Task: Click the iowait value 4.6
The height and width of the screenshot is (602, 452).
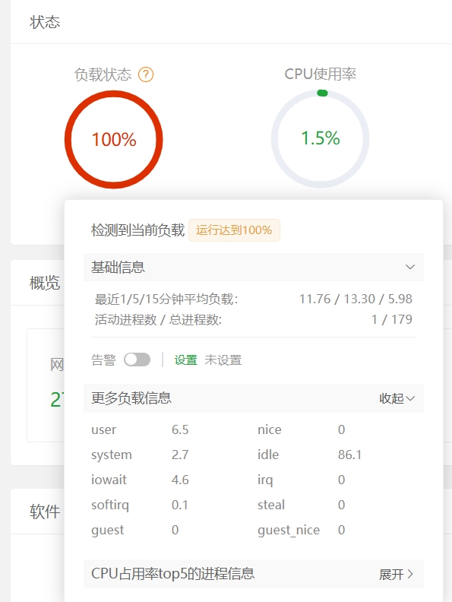Action: point(180,480)
